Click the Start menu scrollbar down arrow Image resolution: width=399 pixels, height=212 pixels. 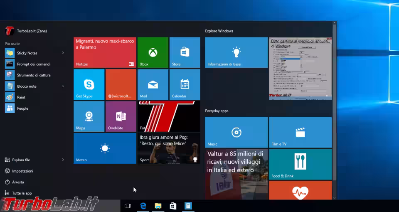click(x=334, y=197)
